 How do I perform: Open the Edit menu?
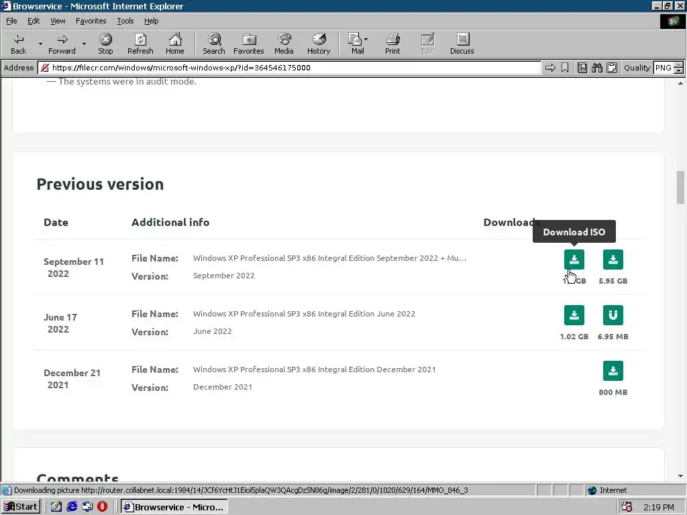[x=34, y=21]
